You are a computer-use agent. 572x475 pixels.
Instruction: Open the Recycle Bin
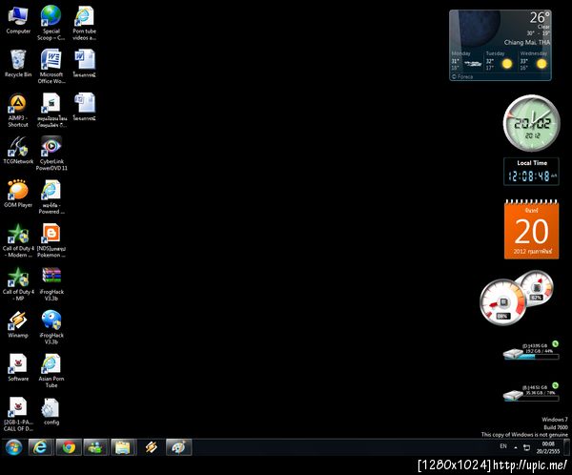tap(18, 64)
